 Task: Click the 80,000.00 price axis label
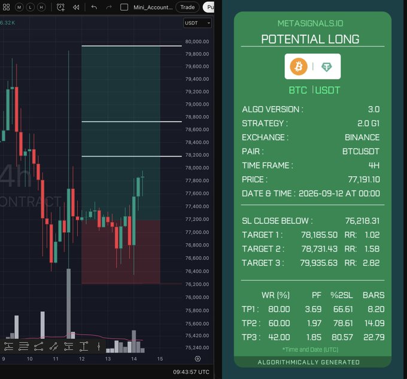[x=197, y=41]
